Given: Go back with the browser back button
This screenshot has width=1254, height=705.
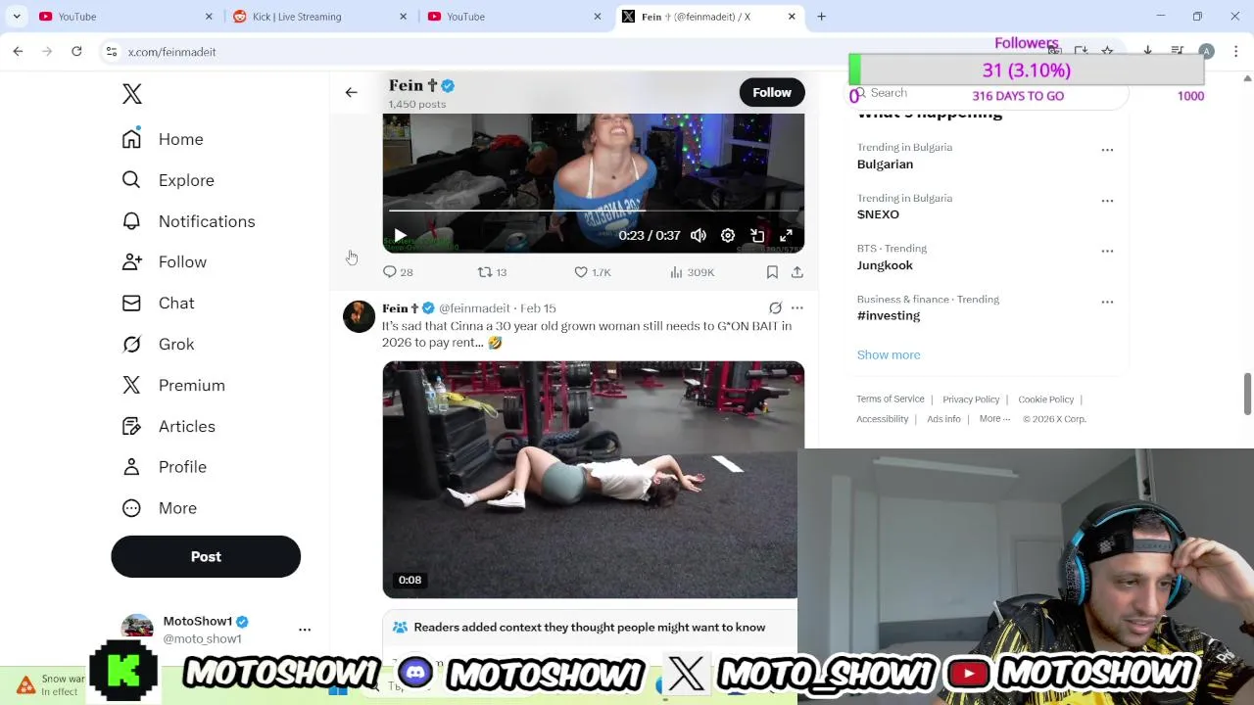Looking at the screenshot, I should coord(18,51).
